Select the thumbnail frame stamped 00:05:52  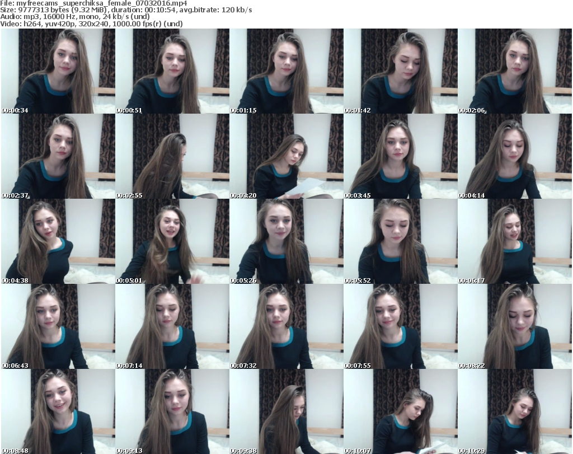point(401,242)
